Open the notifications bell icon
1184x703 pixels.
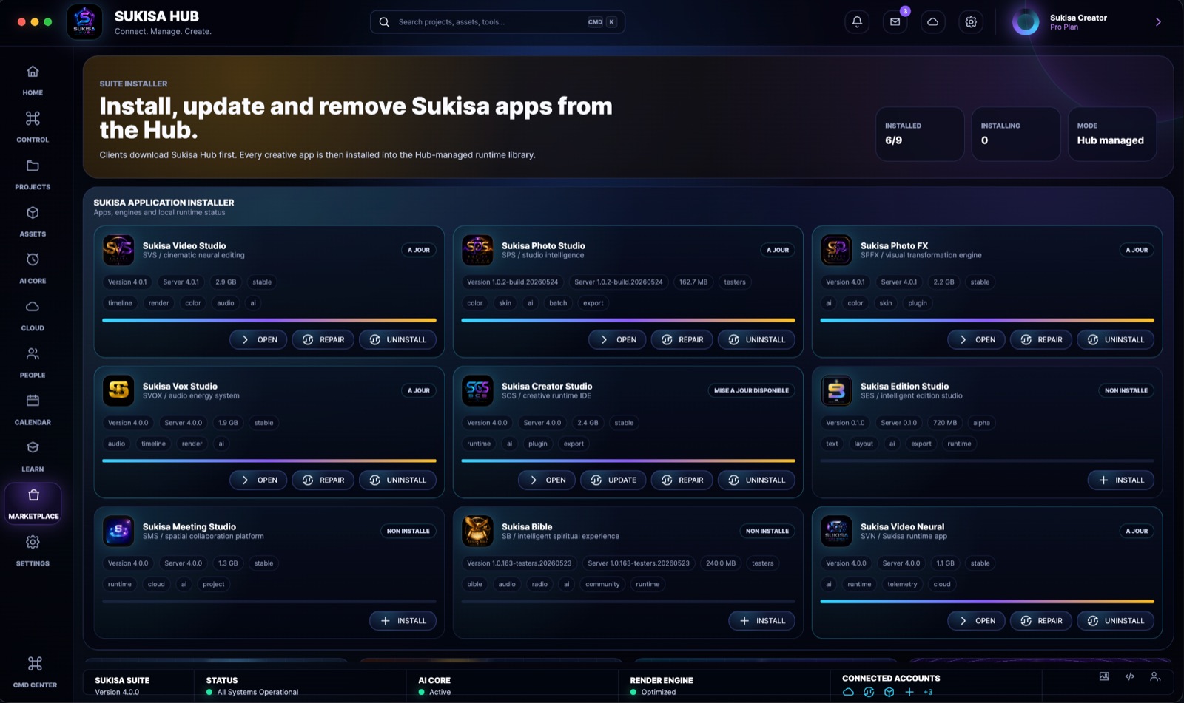[x=857, y=22]
